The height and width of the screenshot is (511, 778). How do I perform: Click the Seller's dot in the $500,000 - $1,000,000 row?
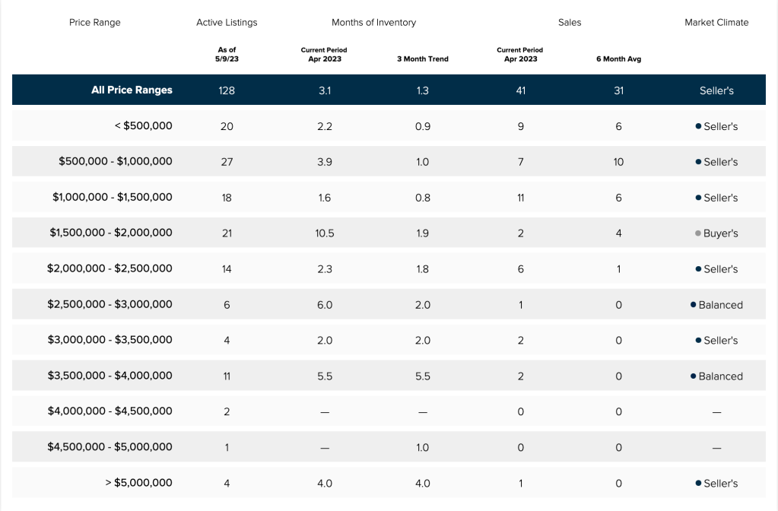pos(698,162)
